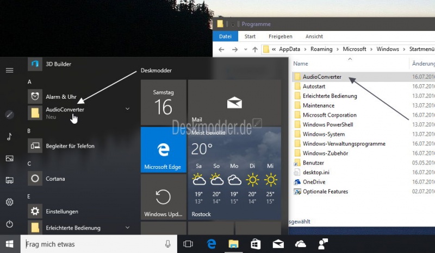Click the Windows Start button
Screen dimensions: 435x253
tap(10, 244)
